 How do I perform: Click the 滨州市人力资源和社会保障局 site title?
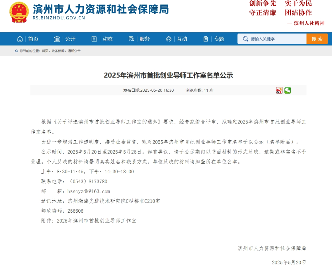pos(101,9)
